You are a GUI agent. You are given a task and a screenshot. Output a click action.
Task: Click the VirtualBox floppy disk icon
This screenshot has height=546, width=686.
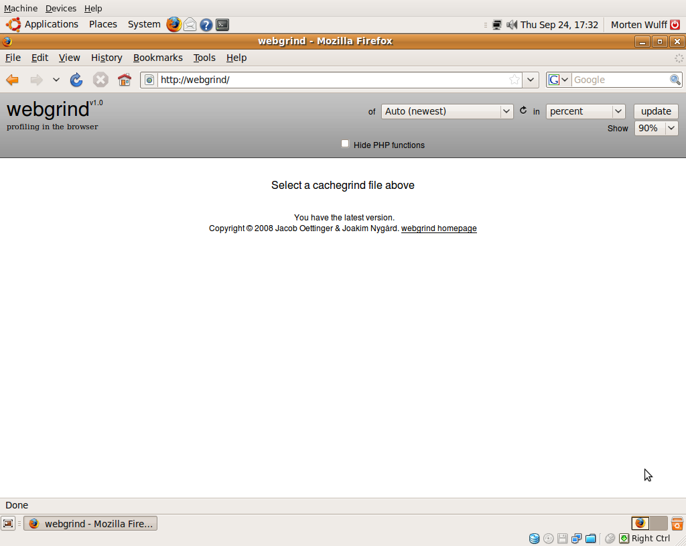click(562, 539)
